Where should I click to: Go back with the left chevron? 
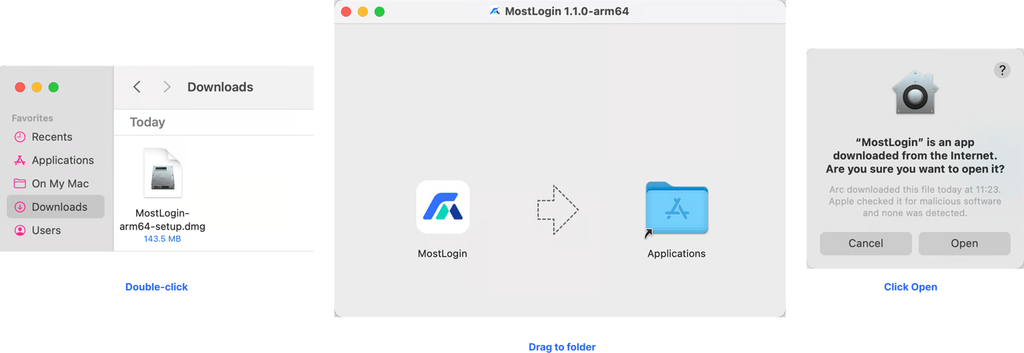tap(137, 87)
